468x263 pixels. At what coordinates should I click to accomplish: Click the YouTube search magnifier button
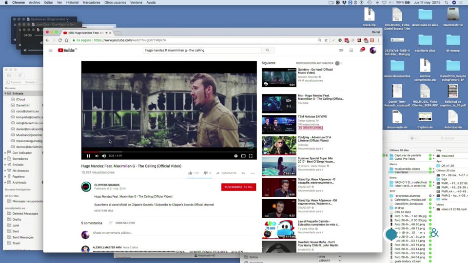coord(268,50)
